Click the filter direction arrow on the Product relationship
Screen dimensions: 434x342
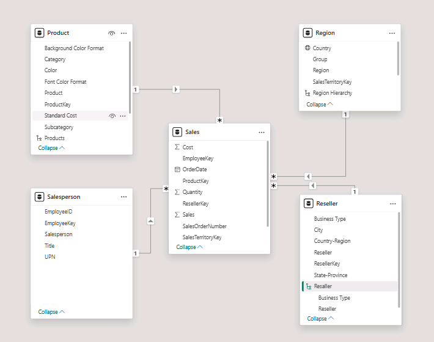coord(176,89)
